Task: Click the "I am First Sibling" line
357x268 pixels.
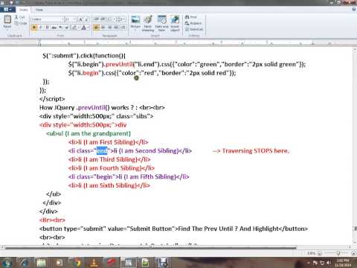Action: [x=109, y=142]
